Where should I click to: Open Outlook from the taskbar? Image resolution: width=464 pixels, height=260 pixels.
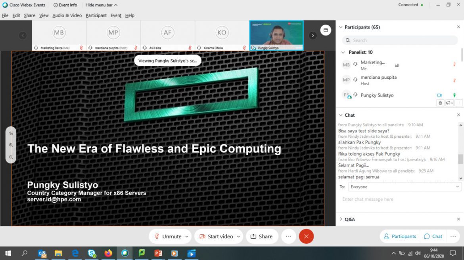click(x=42, y=253)
